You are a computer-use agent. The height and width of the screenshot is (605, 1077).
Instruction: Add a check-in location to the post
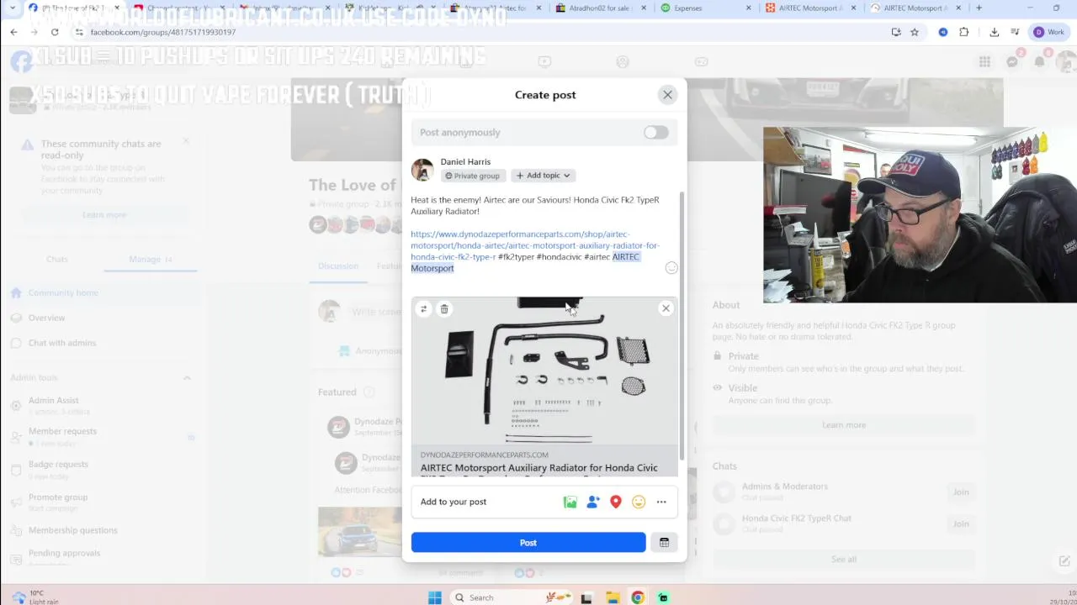616,502
